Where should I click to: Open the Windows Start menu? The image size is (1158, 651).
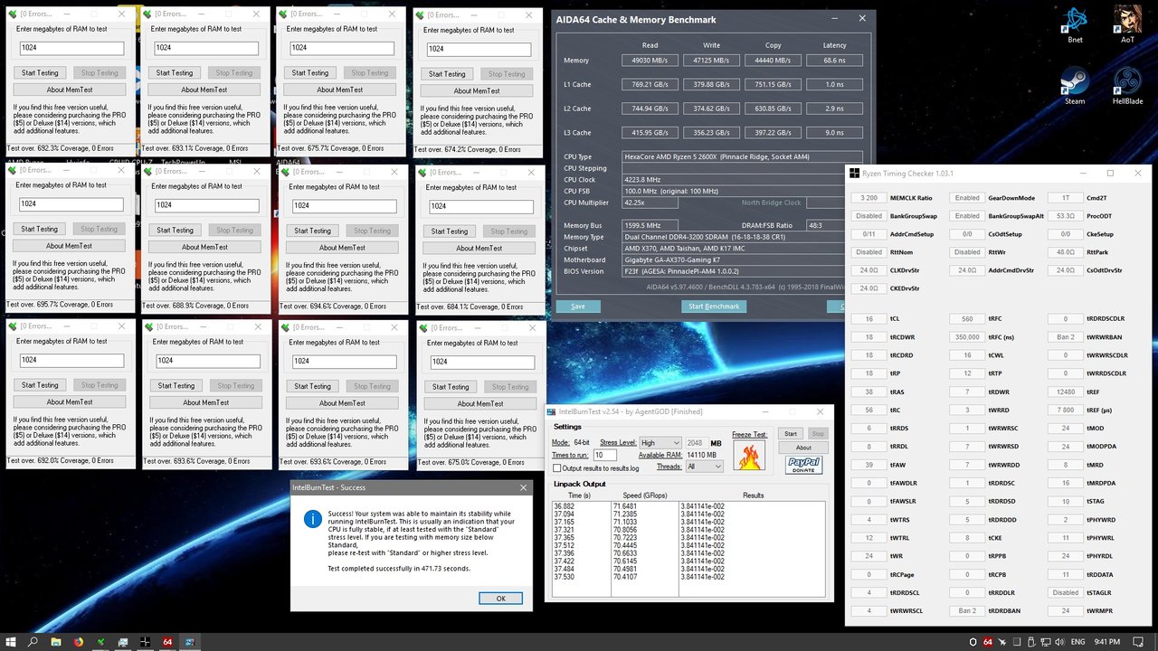[x=10, y=641]
